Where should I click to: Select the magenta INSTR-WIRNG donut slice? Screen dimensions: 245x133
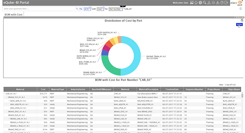click(x=106, y=48)
